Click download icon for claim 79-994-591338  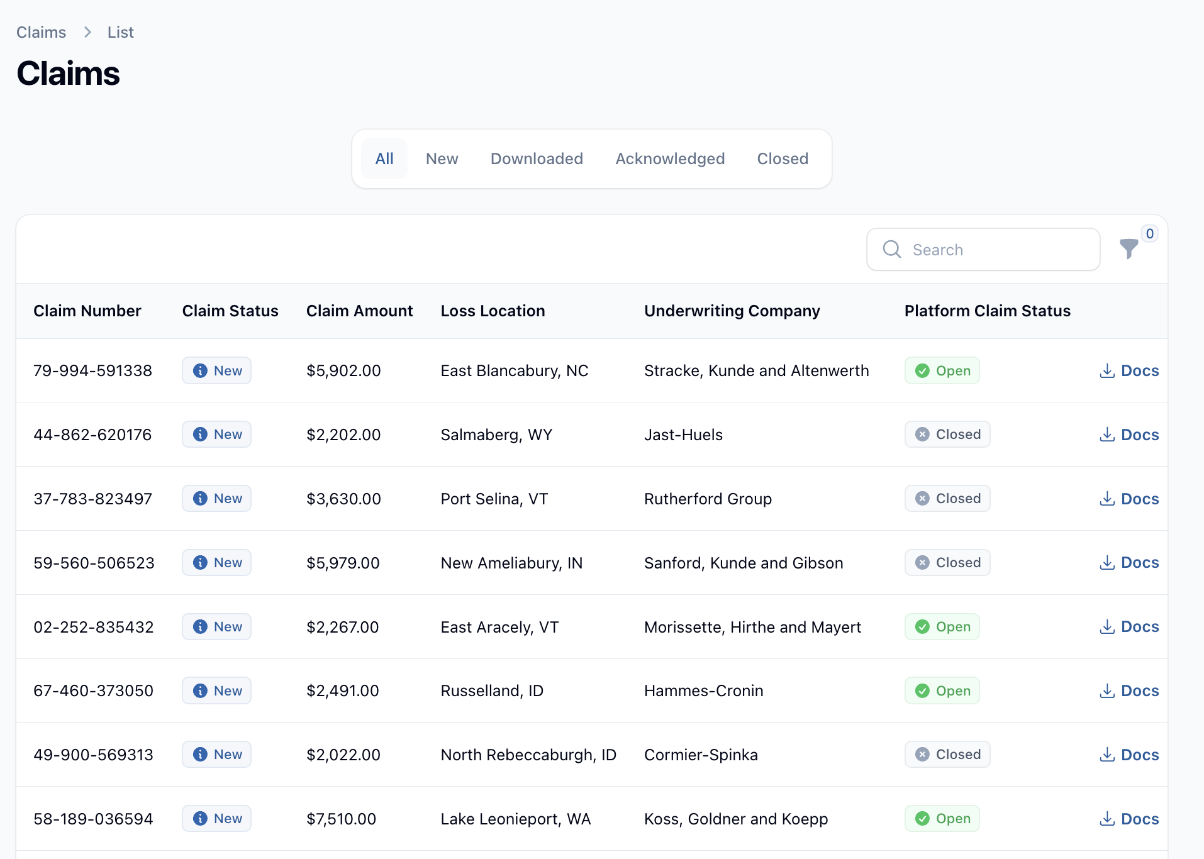1106,371
